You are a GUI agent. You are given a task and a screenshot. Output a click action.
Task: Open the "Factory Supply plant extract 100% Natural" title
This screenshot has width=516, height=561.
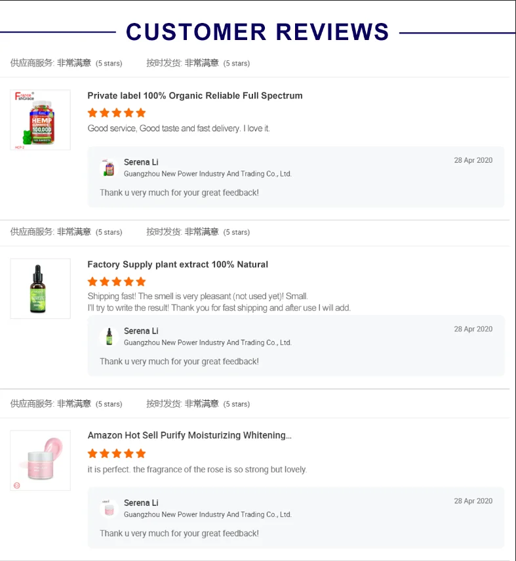pos(178,264)
